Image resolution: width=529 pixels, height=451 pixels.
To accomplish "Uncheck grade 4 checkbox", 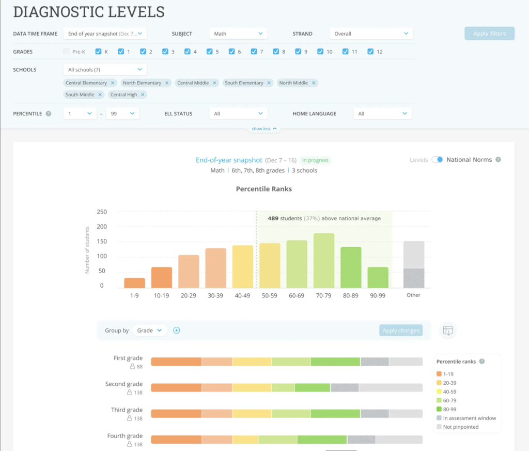I will [x=187, y=51].
